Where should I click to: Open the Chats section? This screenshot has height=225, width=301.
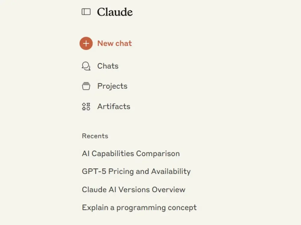click(x=108, y=66)
